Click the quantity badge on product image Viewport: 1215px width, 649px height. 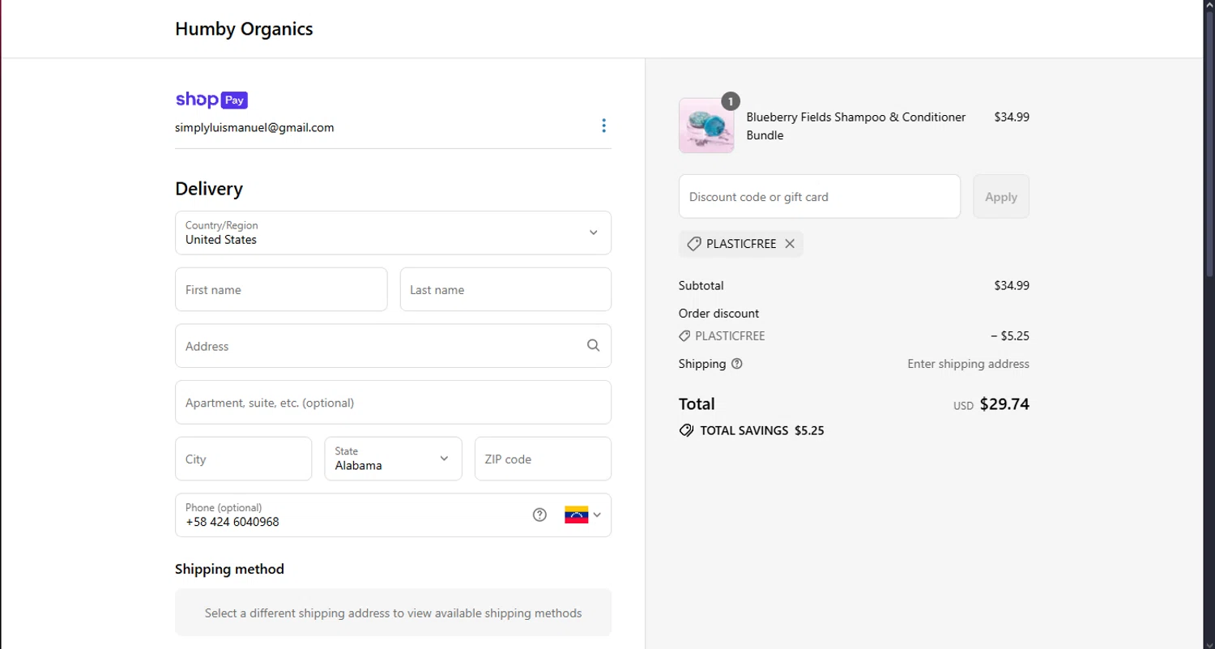[731, 101]
